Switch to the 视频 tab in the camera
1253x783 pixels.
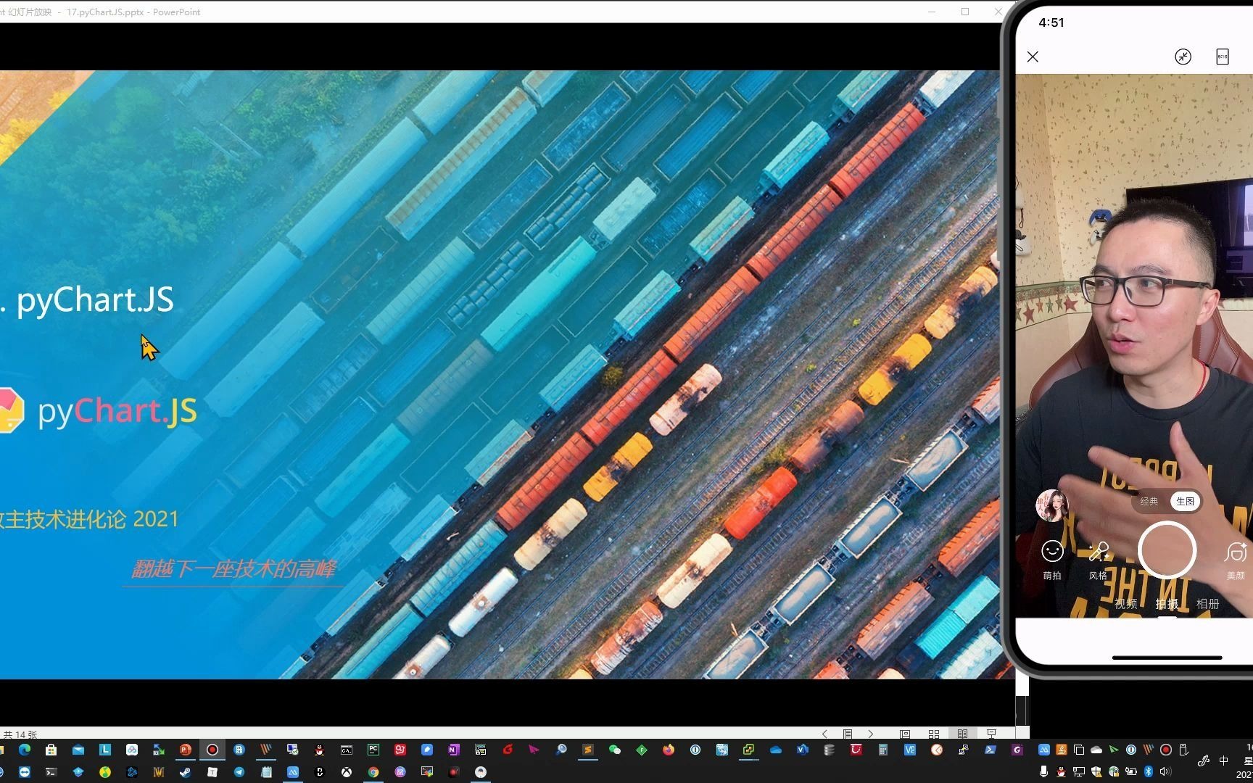pos(1125,603)
